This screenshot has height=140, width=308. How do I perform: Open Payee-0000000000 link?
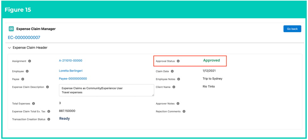point(73,79)
